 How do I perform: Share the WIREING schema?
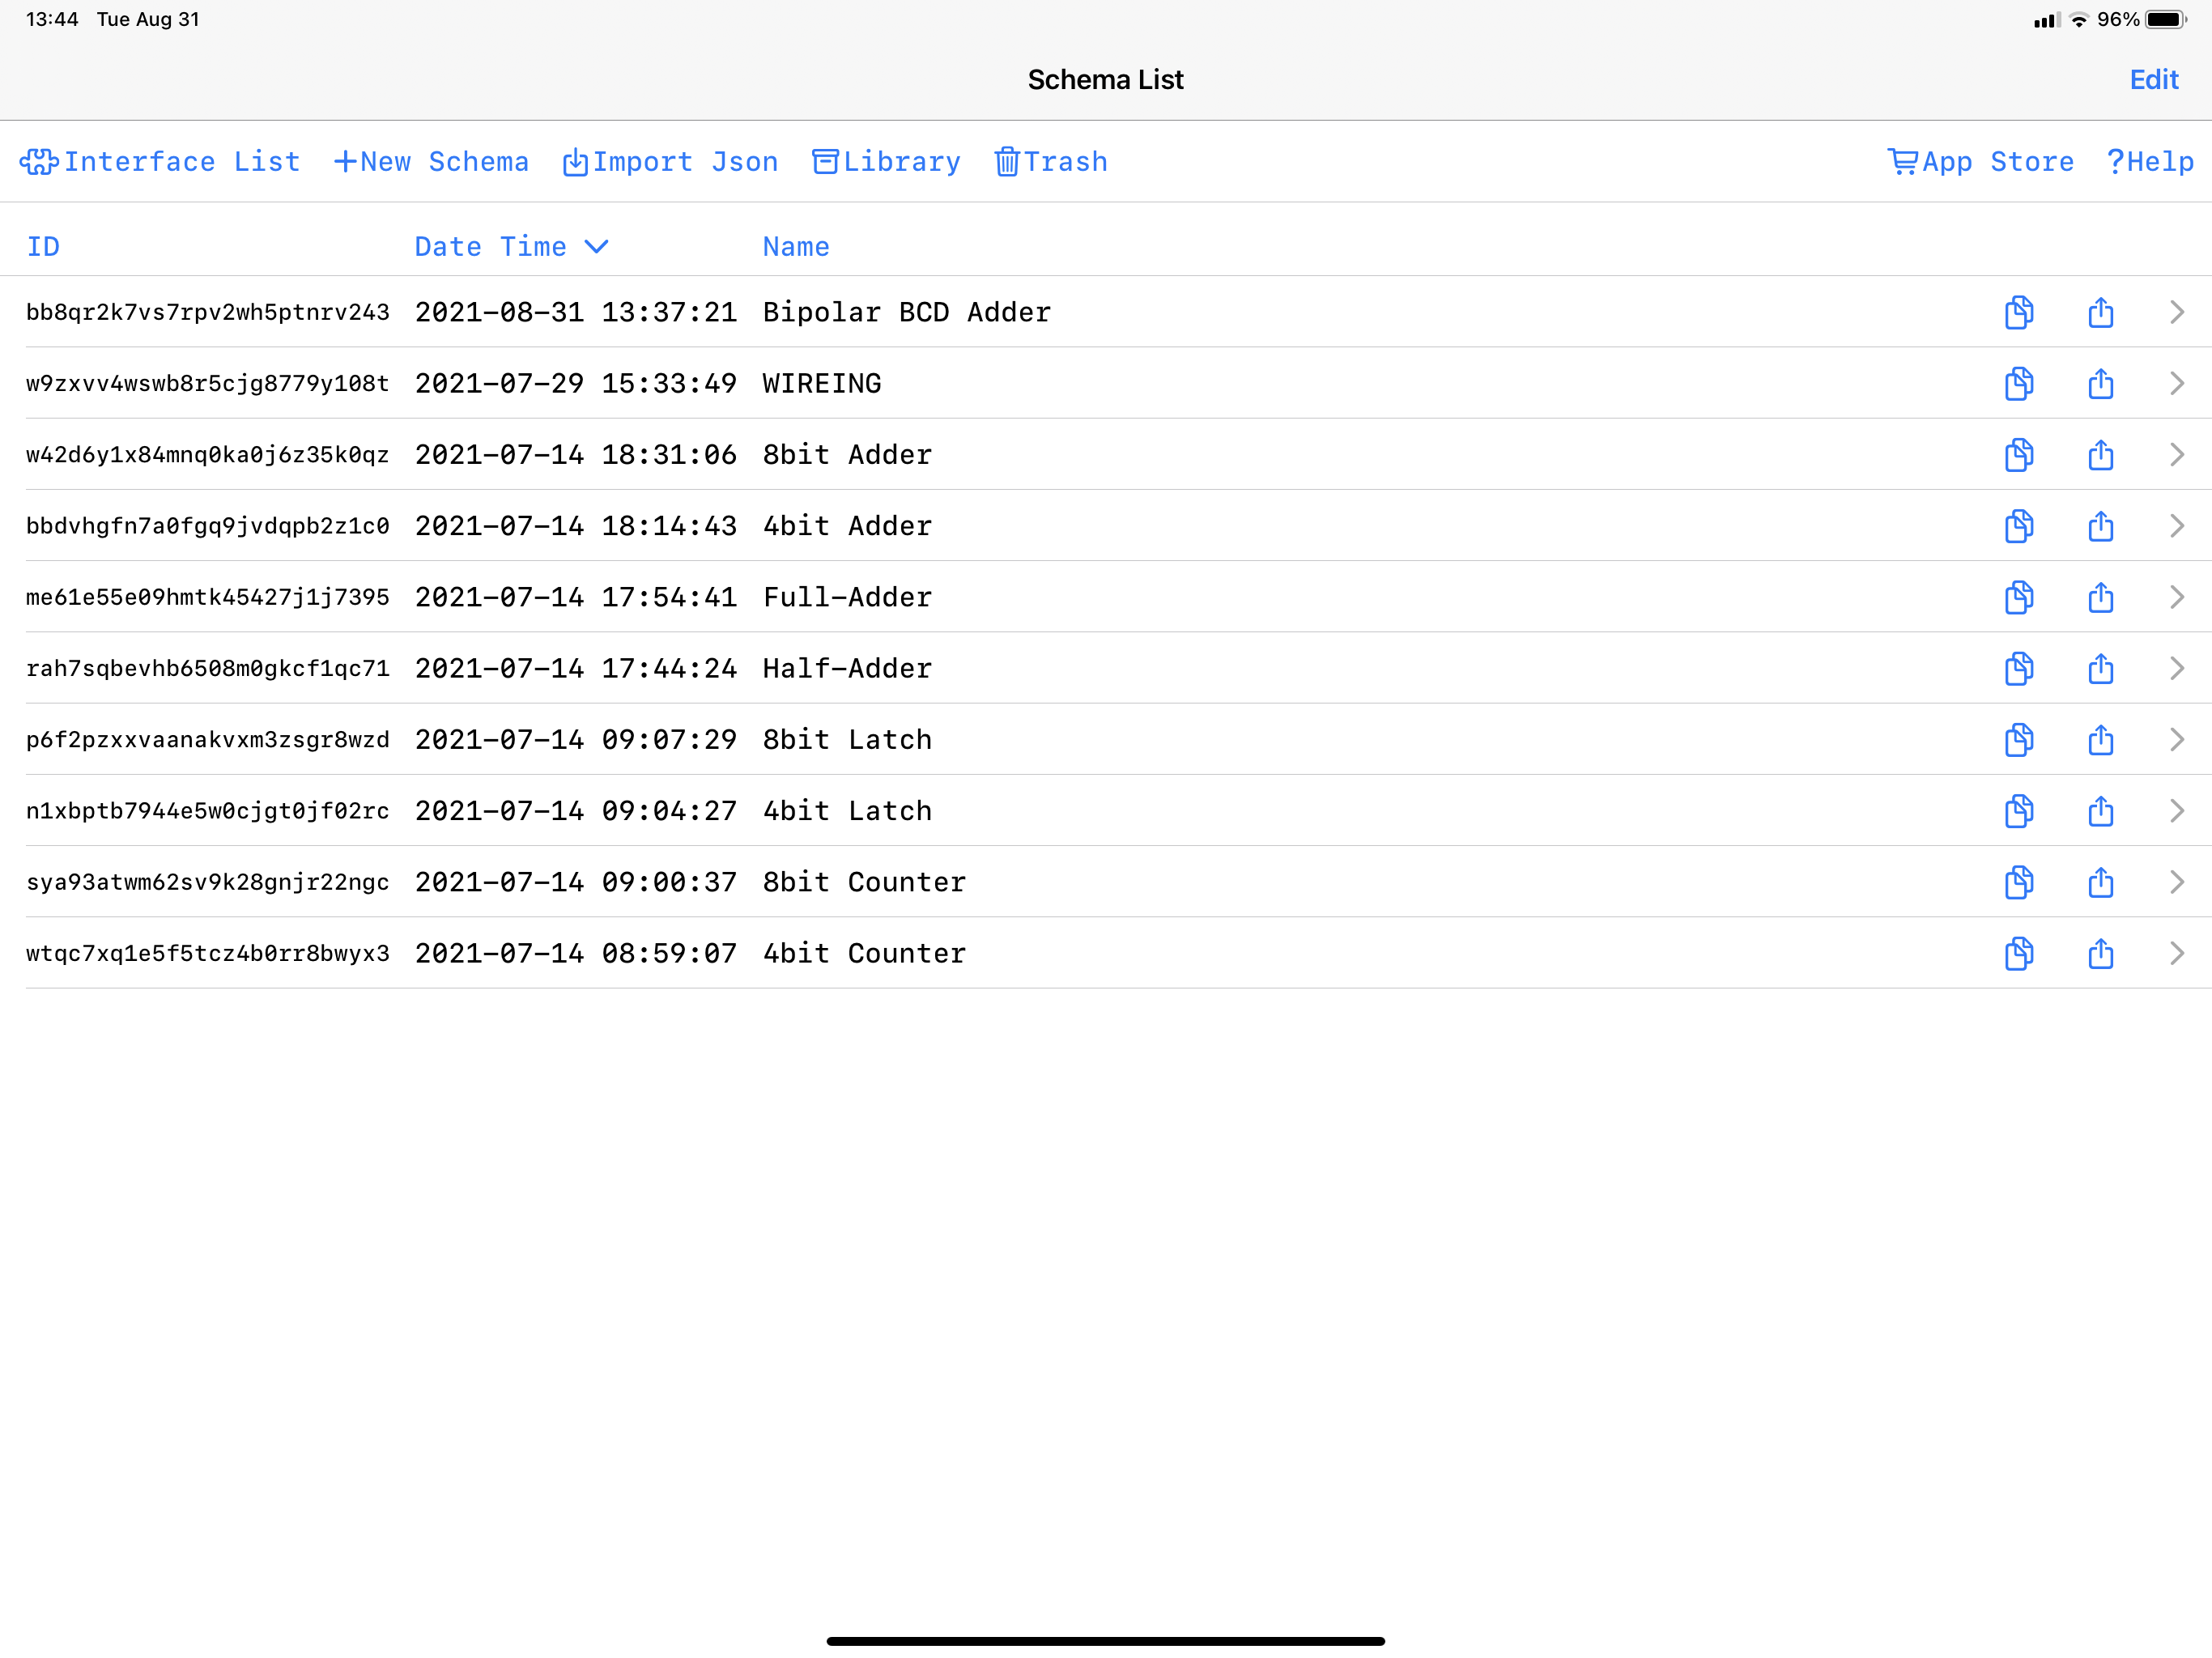click(2100, 383)
